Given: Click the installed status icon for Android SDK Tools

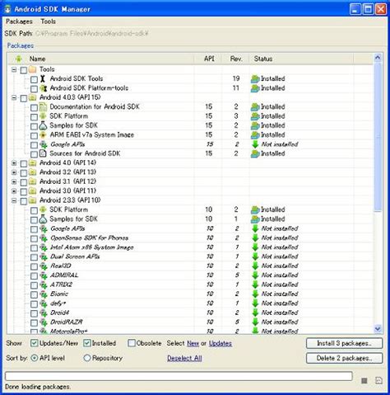Looking at the screenshot, I should coord(255,79).
